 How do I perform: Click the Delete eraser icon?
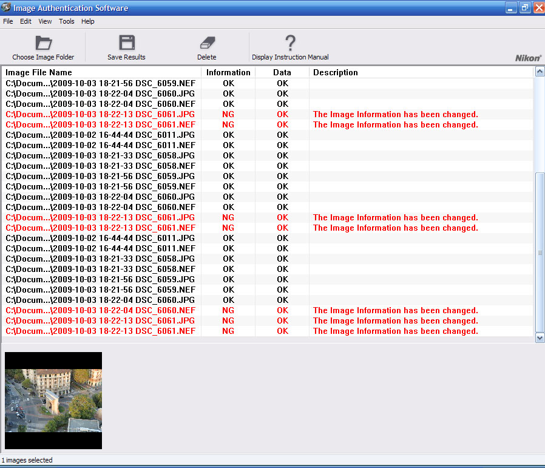[208, 43]
